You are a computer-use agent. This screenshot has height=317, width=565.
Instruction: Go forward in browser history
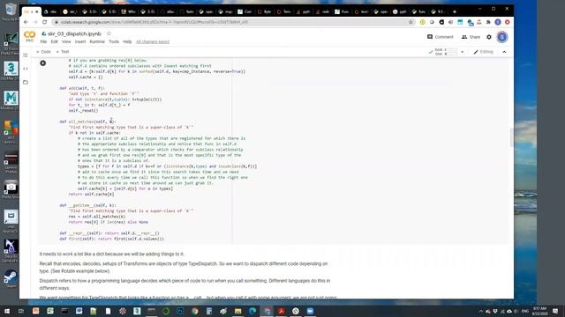click(x=35, y=22)
